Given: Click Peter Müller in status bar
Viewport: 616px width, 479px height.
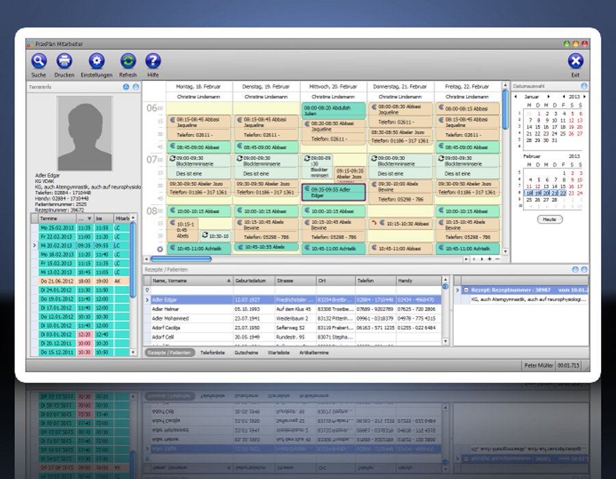Looking at the screenshot, I should [x=538, y=365].
